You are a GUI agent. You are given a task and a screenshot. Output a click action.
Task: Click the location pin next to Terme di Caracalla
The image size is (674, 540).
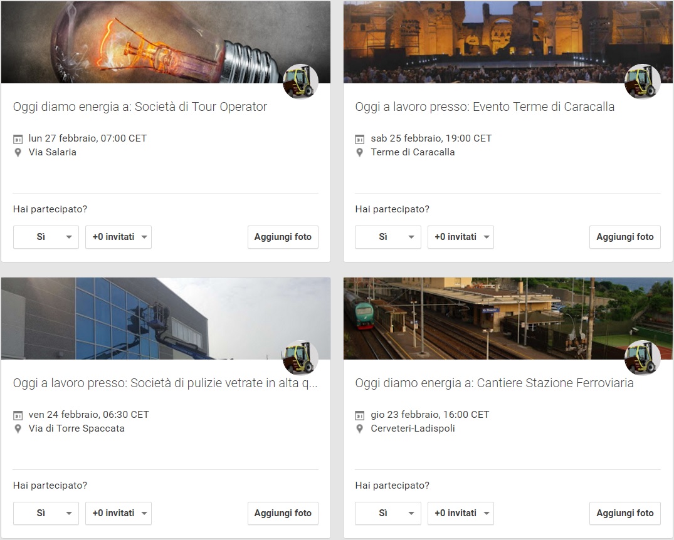(x=360, y=152)
